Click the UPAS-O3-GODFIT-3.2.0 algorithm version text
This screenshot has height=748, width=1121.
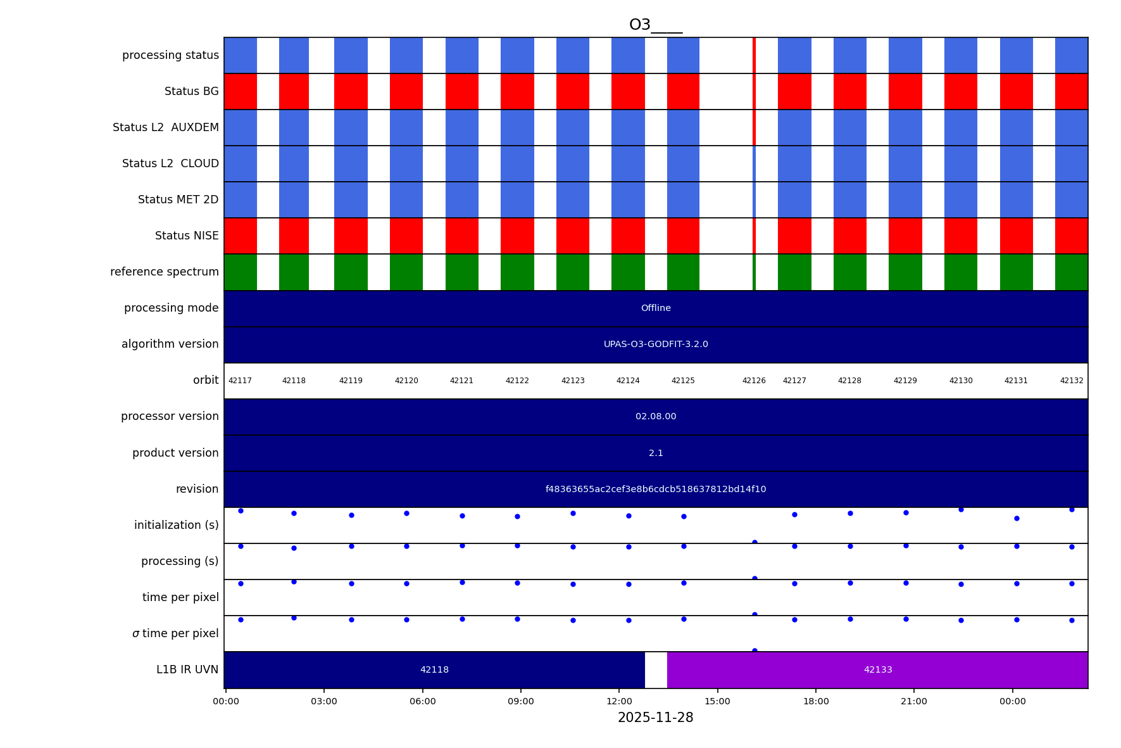pos(656,345)
